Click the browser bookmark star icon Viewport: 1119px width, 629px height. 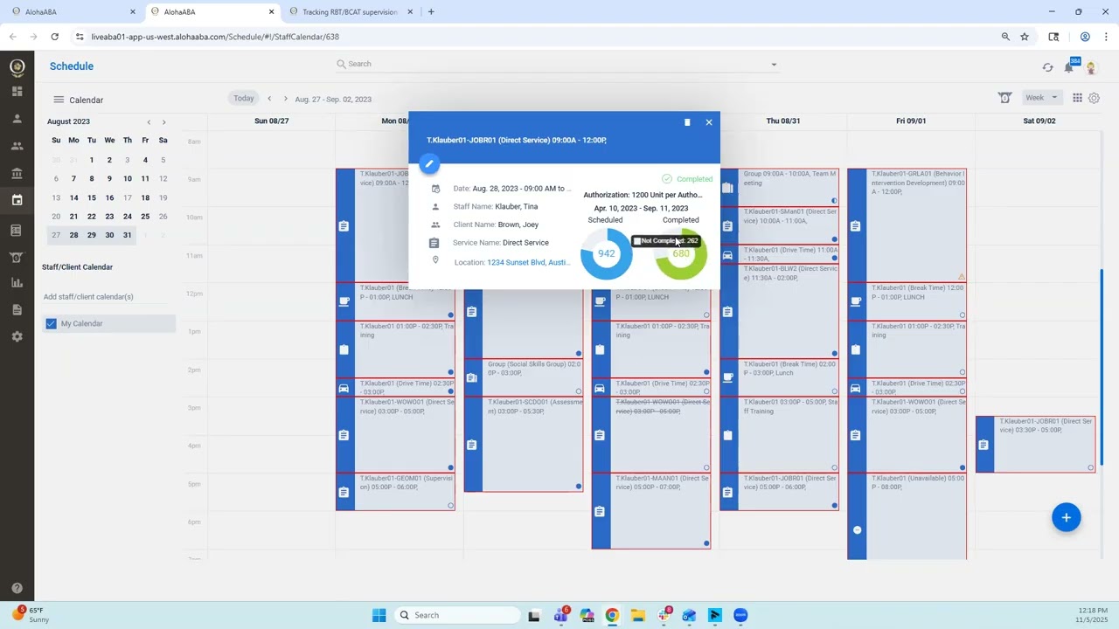[x=1025, y=37]
